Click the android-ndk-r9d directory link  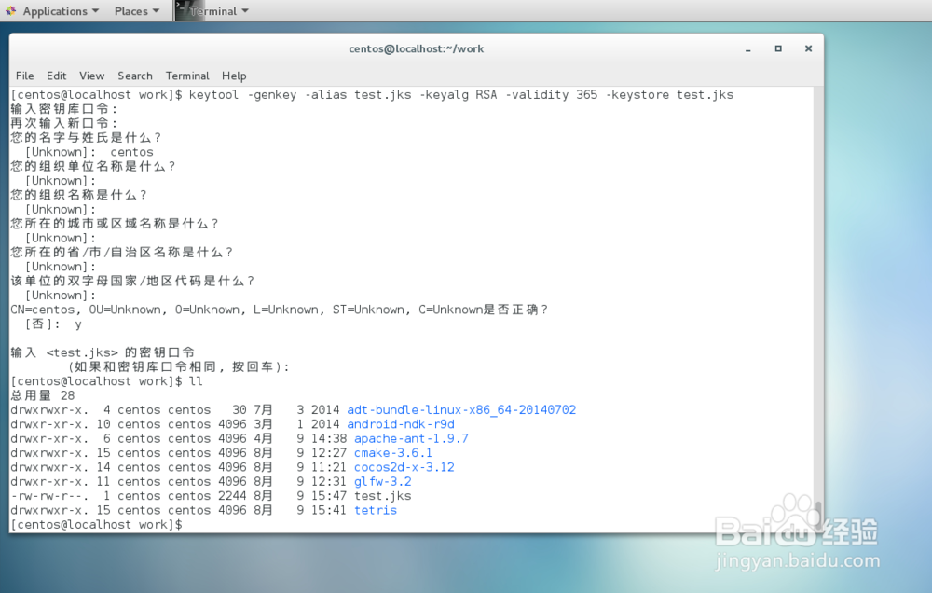point(400,423)
